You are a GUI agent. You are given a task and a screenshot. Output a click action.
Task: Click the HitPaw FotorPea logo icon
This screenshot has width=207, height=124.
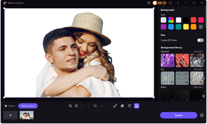click(5, 3)
